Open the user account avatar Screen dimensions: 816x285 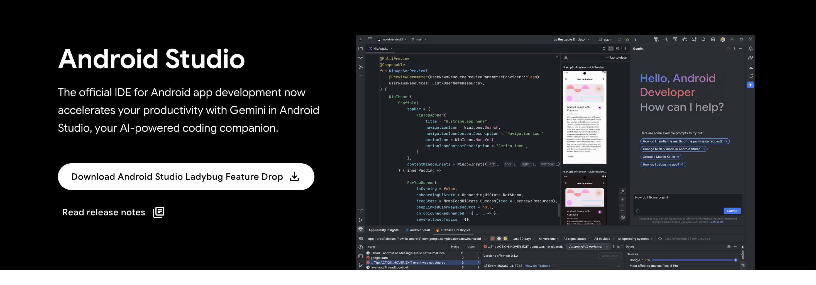click(x=722, y=39)
